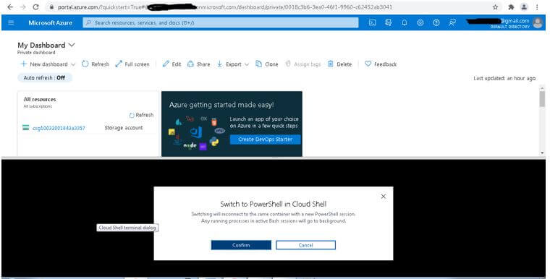Click the Microsoft Azure home link
550x279 pixels.
pos(50,23)
